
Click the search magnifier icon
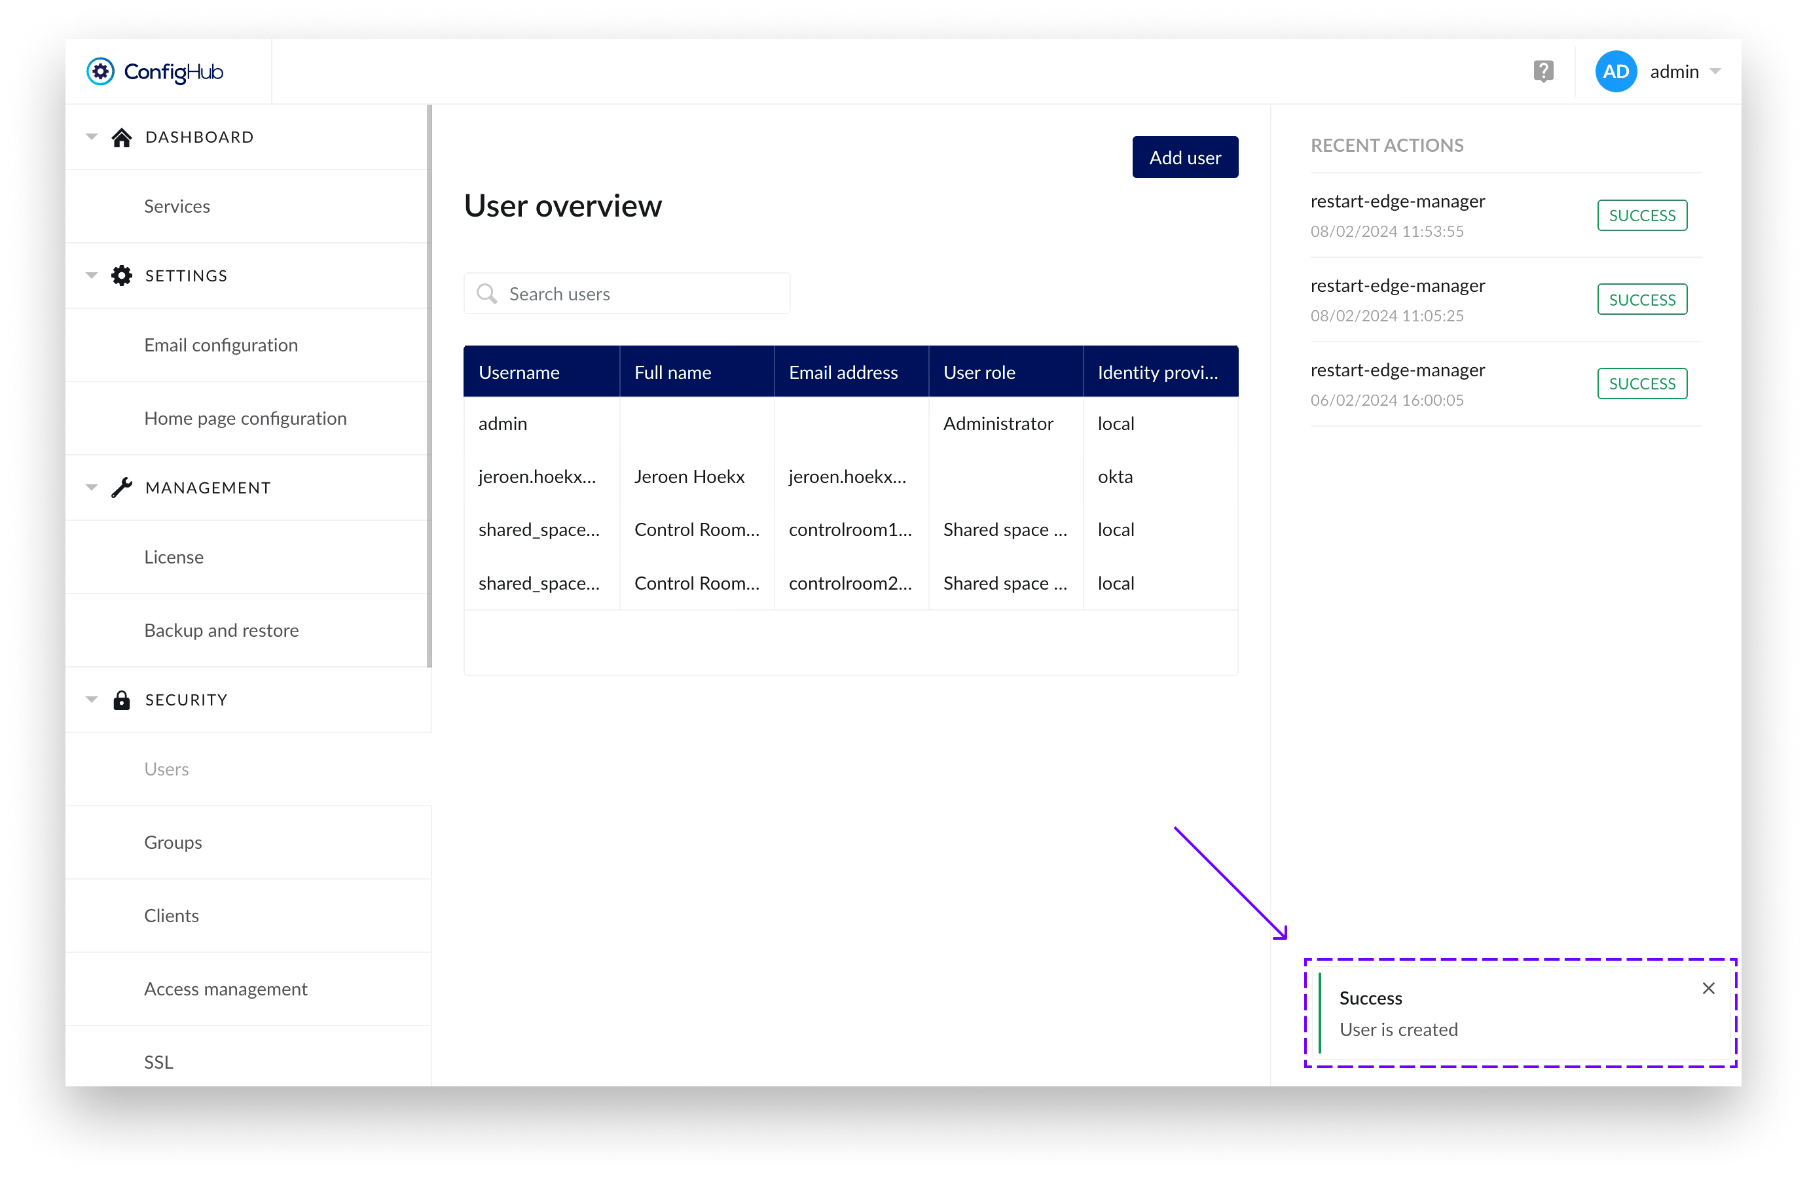[x=486, y=294]
